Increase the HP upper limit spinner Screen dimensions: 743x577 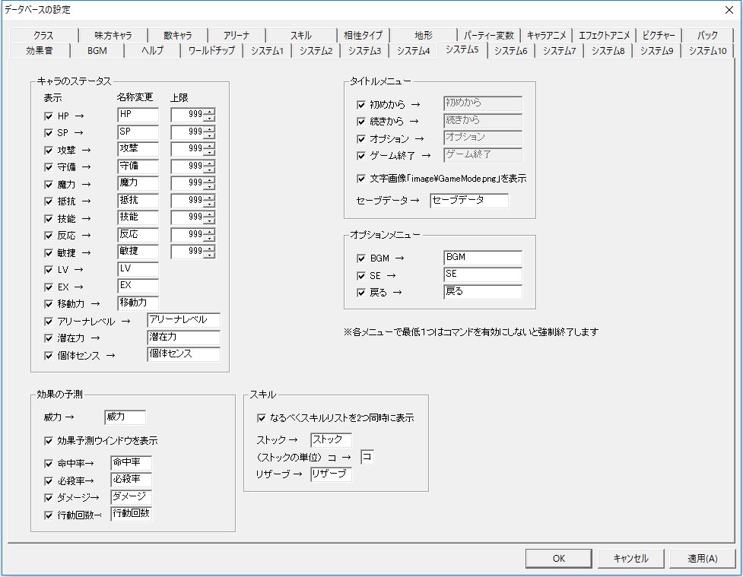pyautogui.click(x=209, y=111)
